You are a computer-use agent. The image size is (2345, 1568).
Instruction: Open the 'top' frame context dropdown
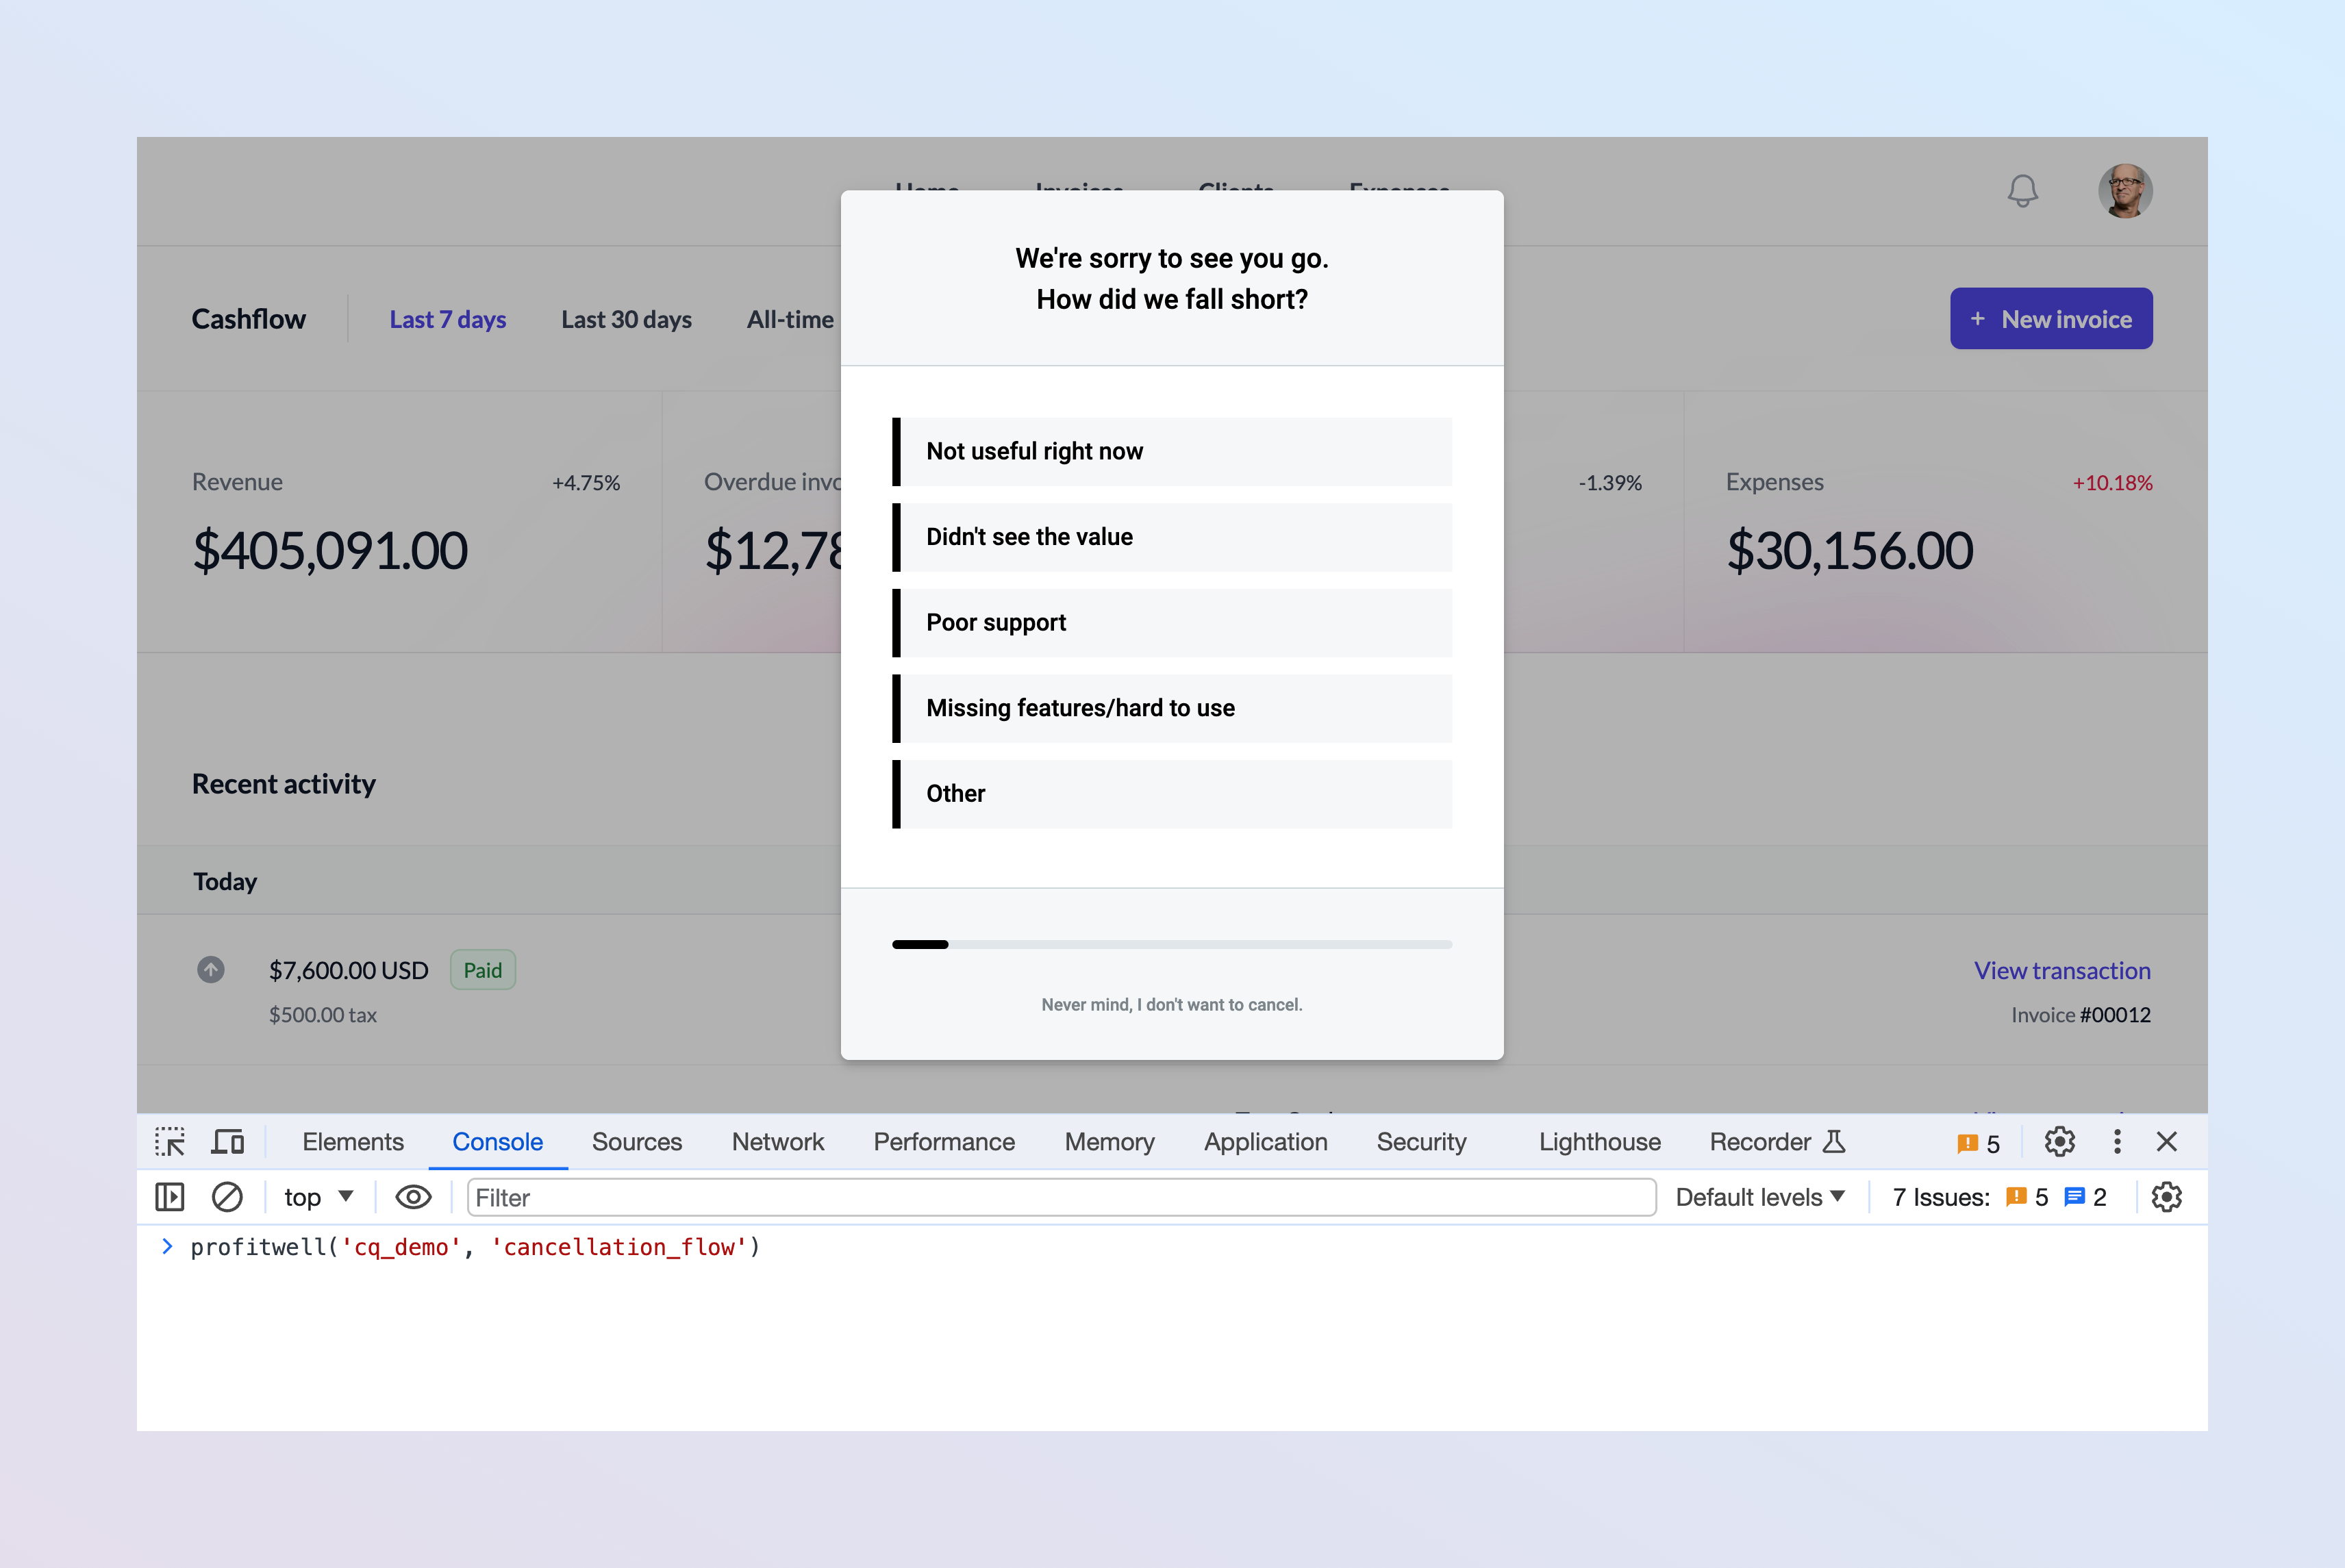click(x=317, y=1197)
